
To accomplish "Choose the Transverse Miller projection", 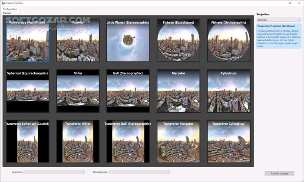I will 78,141.
